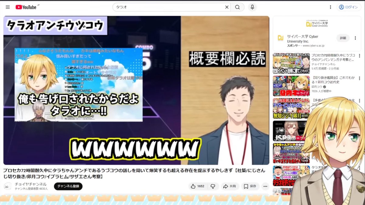
Task: Click 5.9万 回視聴 view count text
Action: (319, 69)
